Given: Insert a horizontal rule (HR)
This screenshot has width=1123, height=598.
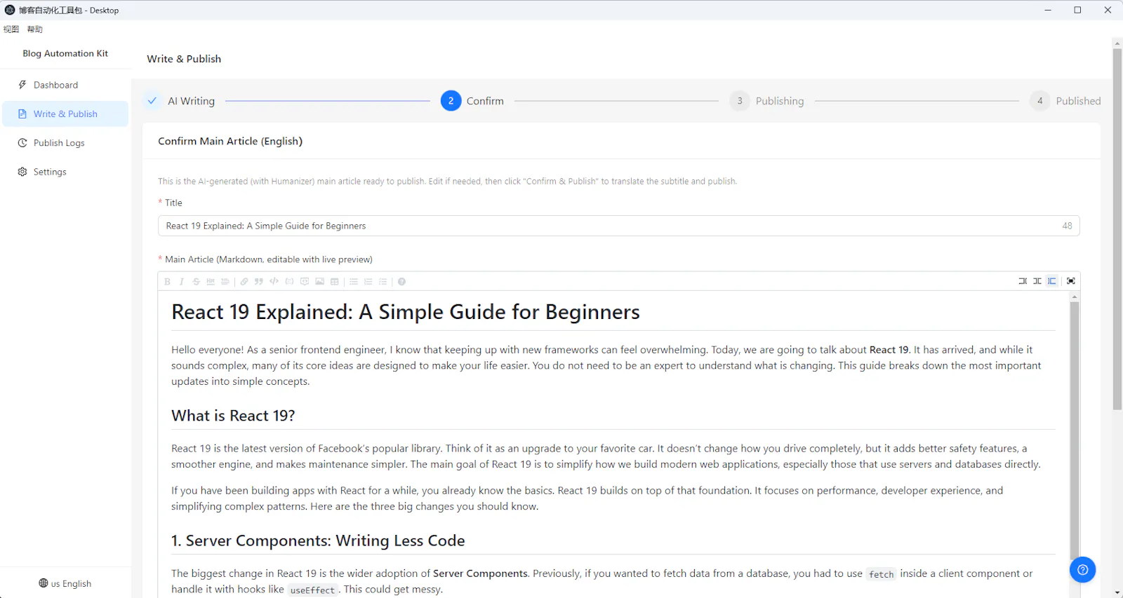Looking at the screenshot, I should 211,282.
